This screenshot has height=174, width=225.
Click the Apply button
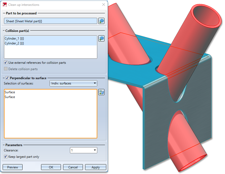(x=96, y=167)
